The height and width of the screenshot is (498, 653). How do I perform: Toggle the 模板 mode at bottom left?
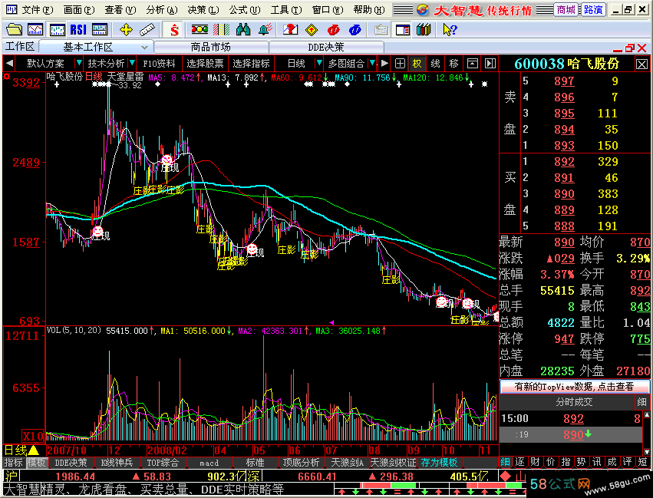click(x=36, y=463)
